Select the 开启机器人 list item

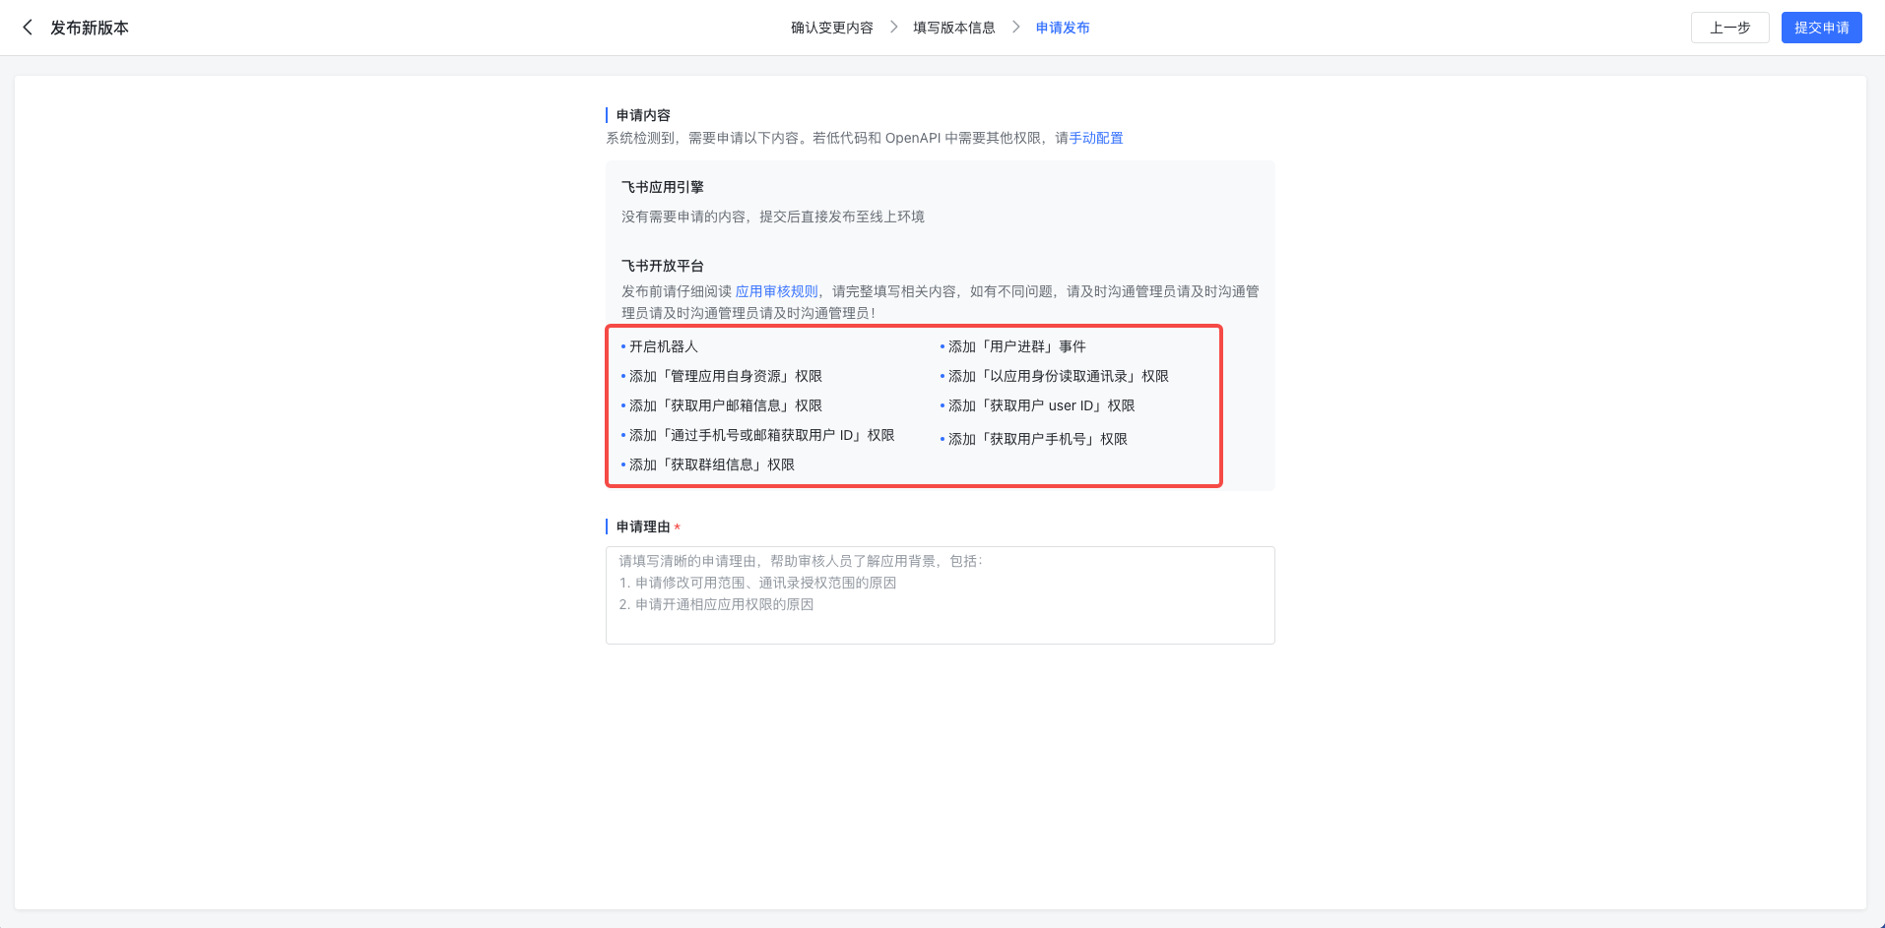(663, 346)
